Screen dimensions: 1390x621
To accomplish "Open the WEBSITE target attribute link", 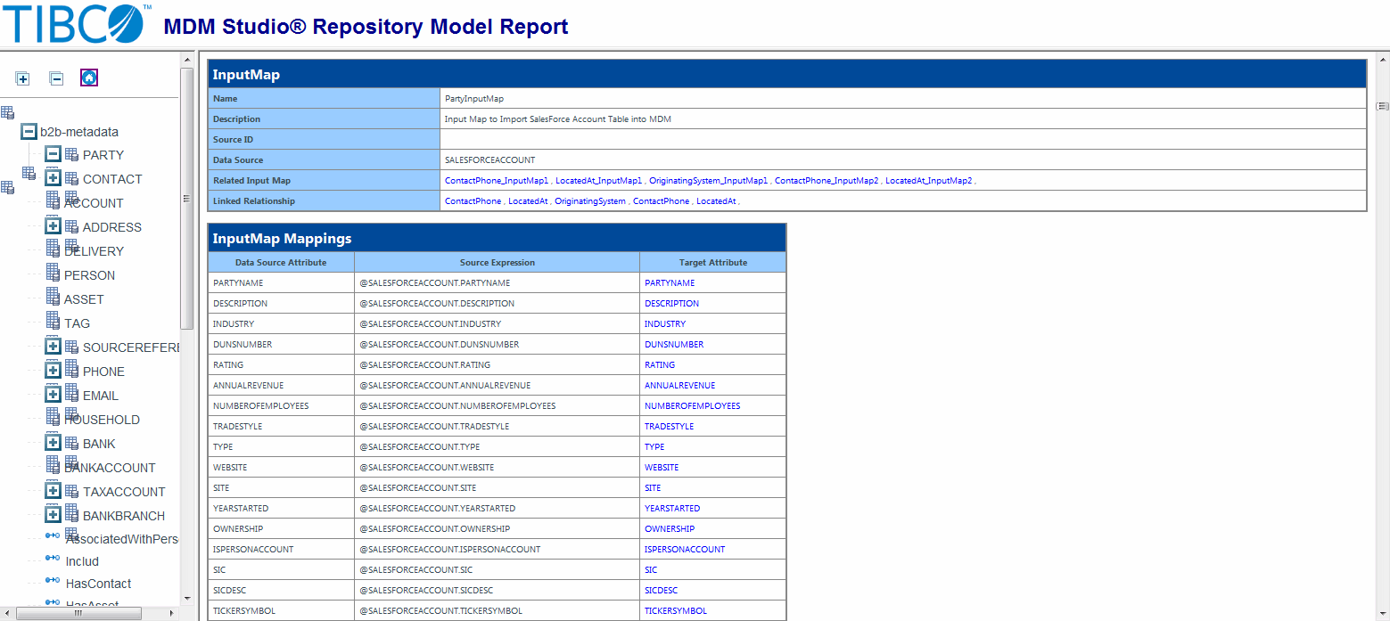I will [x=662, y=468].
